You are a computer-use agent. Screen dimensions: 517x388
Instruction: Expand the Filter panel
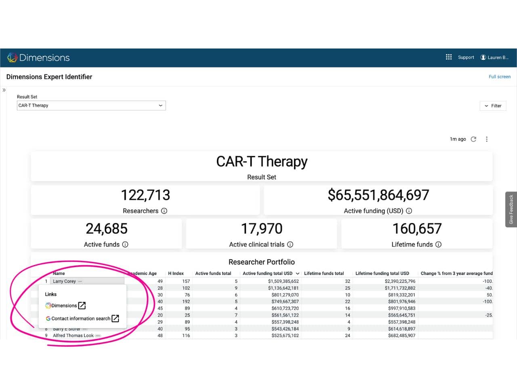[493, 106]
